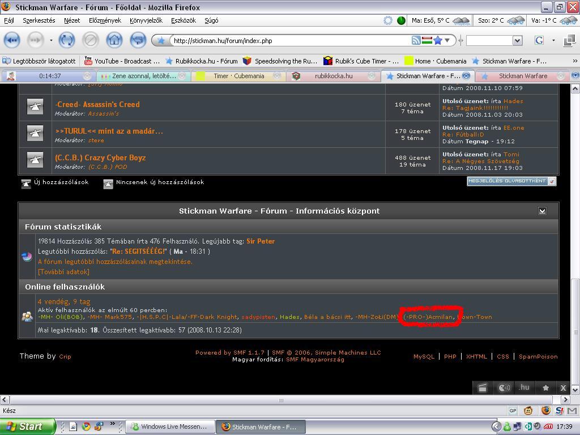Open the Home · Cubemania bookmark

point(436,61)
